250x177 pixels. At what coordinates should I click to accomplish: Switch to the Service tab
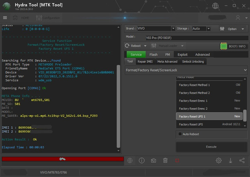click(136, 55)
